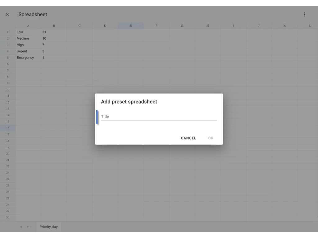This screenshot has height=238, width=318.
Task: Select cell B4 containing 3
Action: click(x=53, y=51)
